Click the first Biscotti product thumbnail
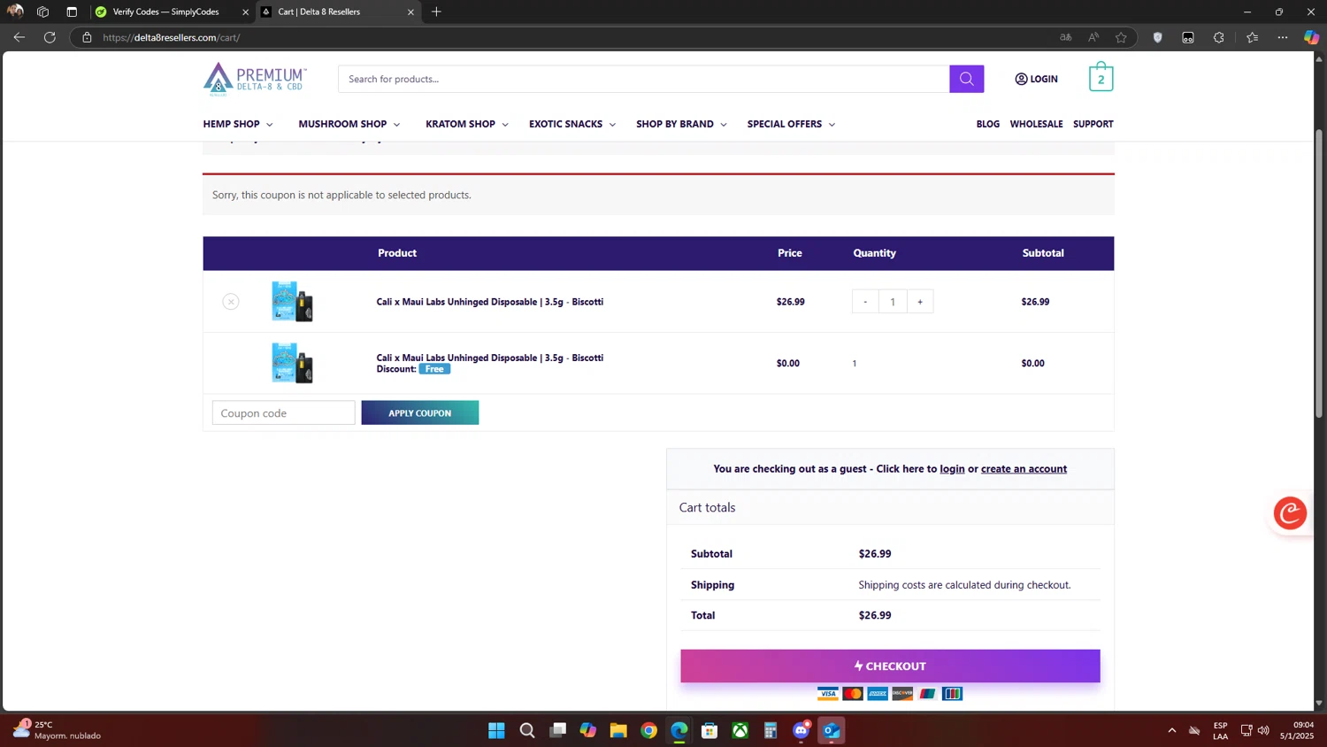This screenshot has height=747, width=1327. tap(293, 301)
